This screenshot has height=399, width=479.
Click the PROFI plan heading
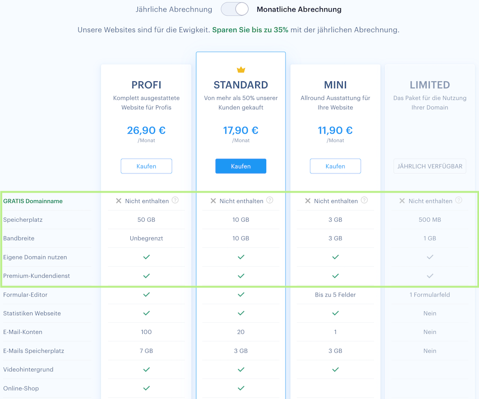146,85
